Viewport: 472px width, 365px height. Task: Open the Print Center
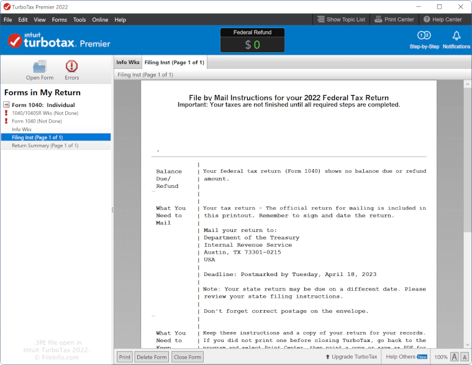click(394, 19)
